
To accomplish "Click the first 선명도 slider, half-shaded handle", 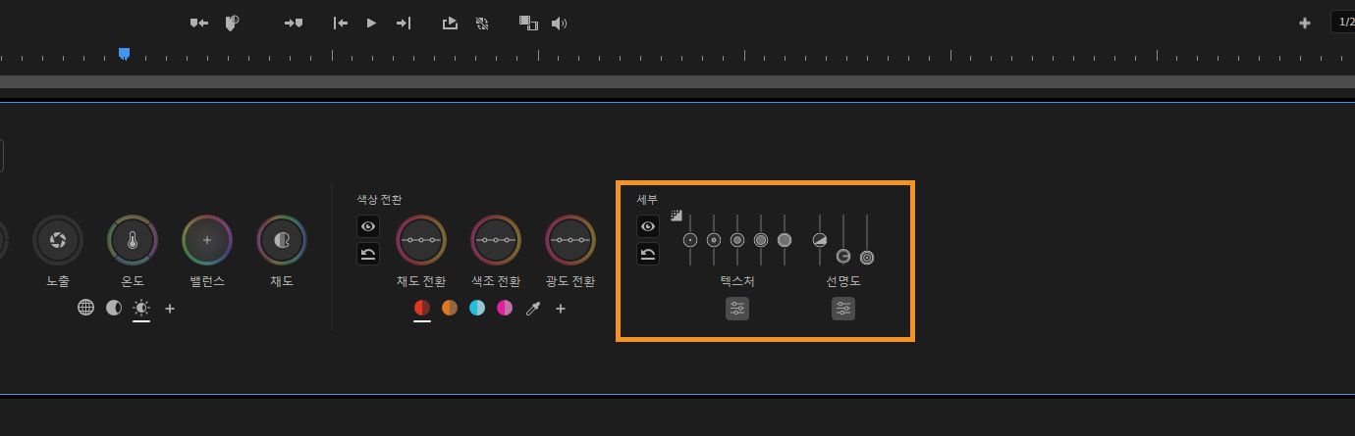I will tap(820, 240).
